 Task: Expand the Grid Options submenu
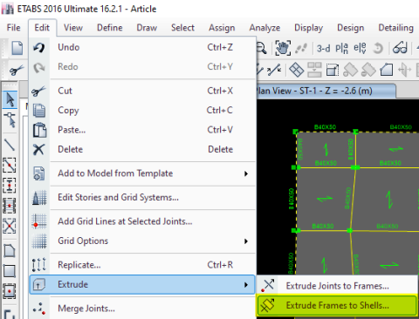coord(142,241)
